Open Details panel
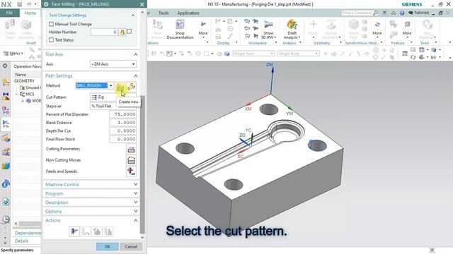Image resolution: width=453 pixels, height=254 pixels. (22, 241)
